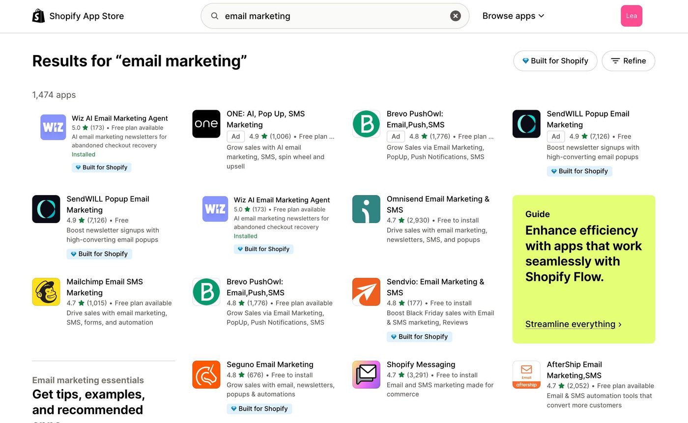
Task: Click the Seguno horse icon
Action: [x=206, y=375]
